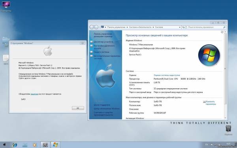Open Windows Explorer folder on the taskbar
Screen dimensions: 237x148
tap(24, 145)
